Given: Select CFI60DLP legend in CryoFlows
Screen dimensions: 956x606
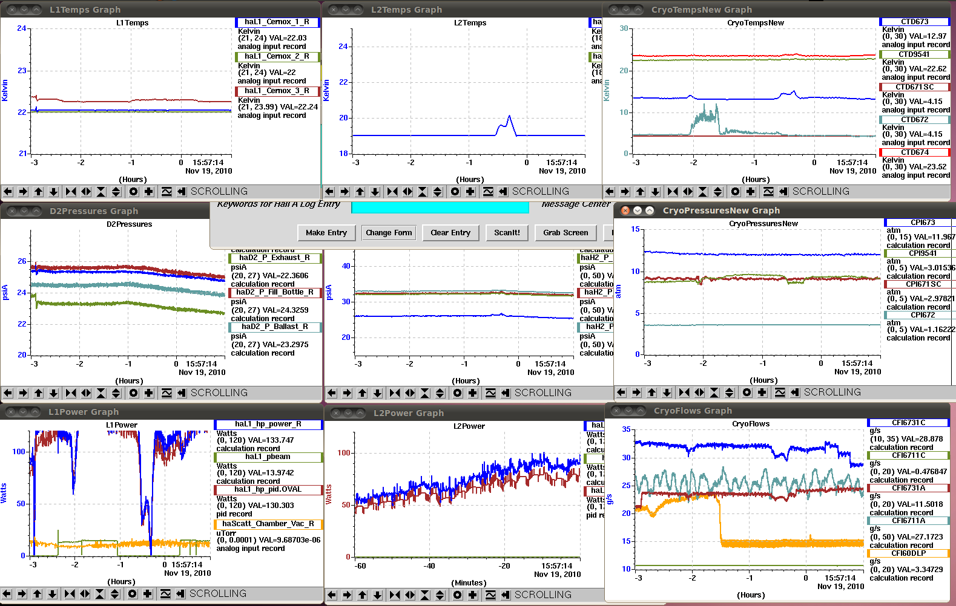Looking at the screenshot, I should [908, 553].
